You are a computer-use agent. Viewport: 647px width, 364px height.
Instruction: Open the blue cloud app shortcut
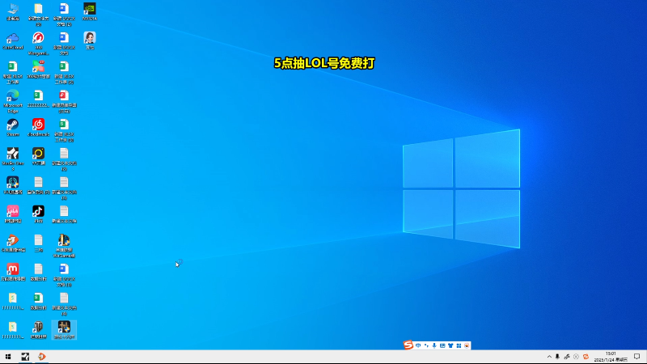coord(13,41)
